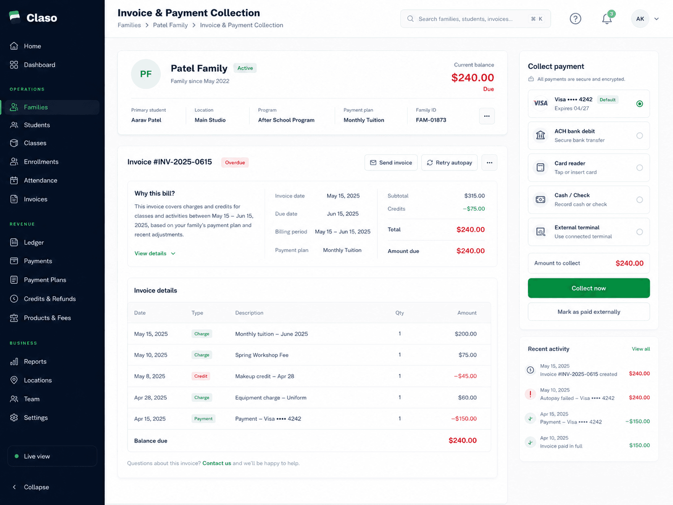The height and width of the screenshot is (505, 673).
Task: Select Visa 4242 payment radio button
Action: pos(640,104)
